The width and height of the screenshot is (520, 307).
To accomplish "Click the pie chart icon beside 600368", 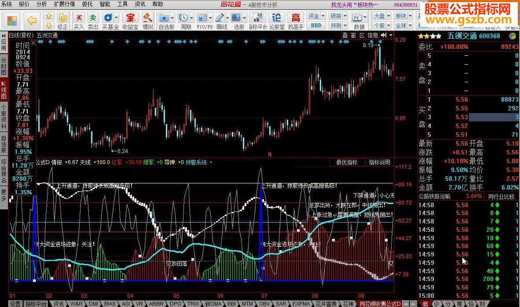I will point(513,36).
